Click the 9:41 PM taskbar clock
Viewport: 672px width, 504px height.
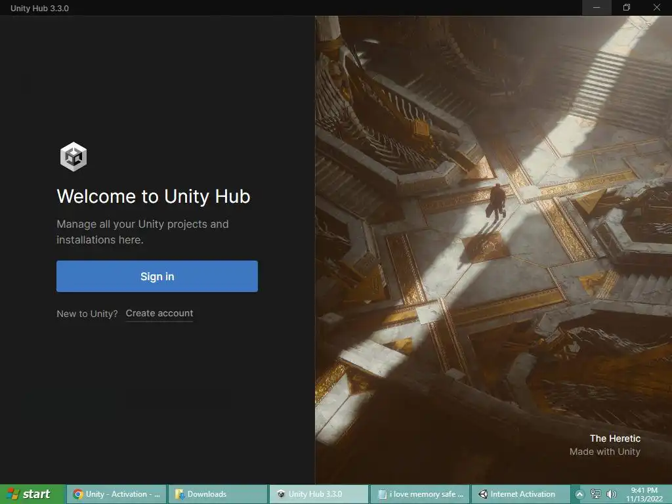point(644,494)
